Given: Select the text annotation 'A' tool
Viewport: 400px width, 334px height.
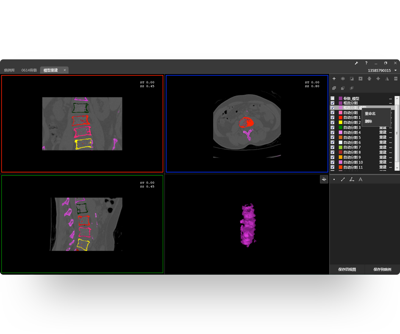Looking at the screenshot, I should tap(361, 180).
